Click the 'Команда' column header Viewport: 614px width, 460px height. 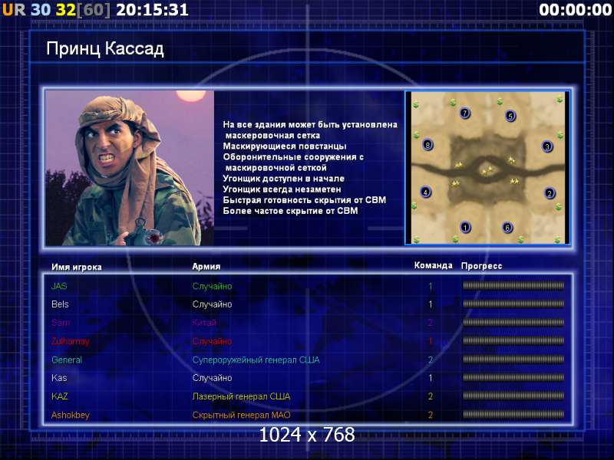click(x=433, y=265)
